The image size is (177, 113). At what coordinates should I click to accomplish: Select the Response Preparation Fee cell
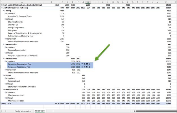tap(19, 64)
